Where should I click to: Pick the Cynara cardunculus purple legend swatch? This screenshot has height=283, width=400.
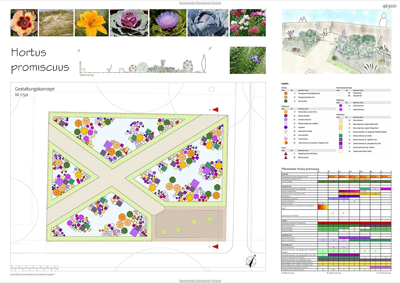[x=341, y=147]
